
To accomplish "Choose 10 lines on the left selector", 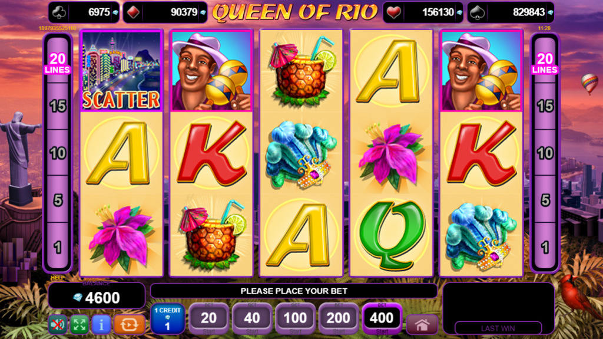I will point(58,153).
